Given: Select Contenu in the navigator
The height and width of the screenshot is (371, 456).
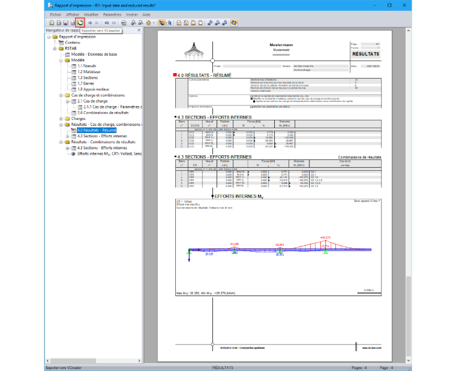Looking at the screenshot, I should click(x=73, y=43).
